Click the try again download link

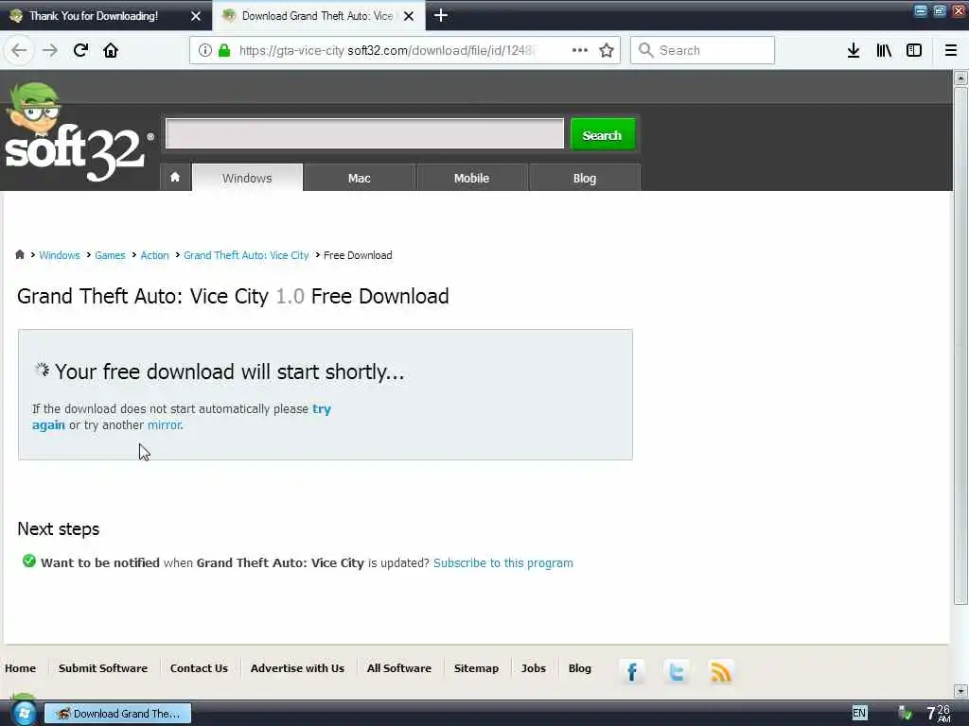[322, 408]
